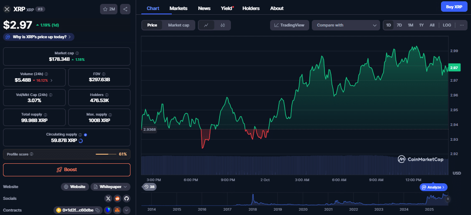Click the 476.53K holders value
Screen dimensions: 471x215
tap(100, 100)
